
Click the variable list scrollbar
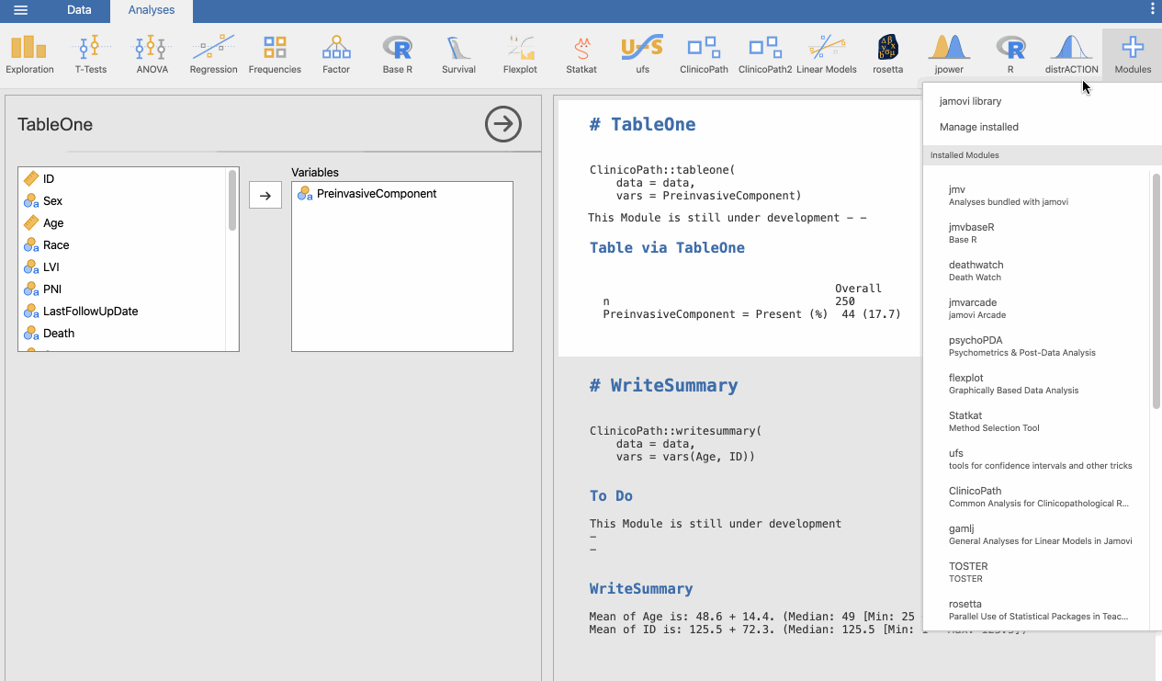click(232, 200)
